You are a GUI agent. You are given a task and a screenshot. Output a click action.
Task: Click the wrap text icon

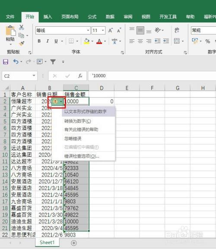177,30
